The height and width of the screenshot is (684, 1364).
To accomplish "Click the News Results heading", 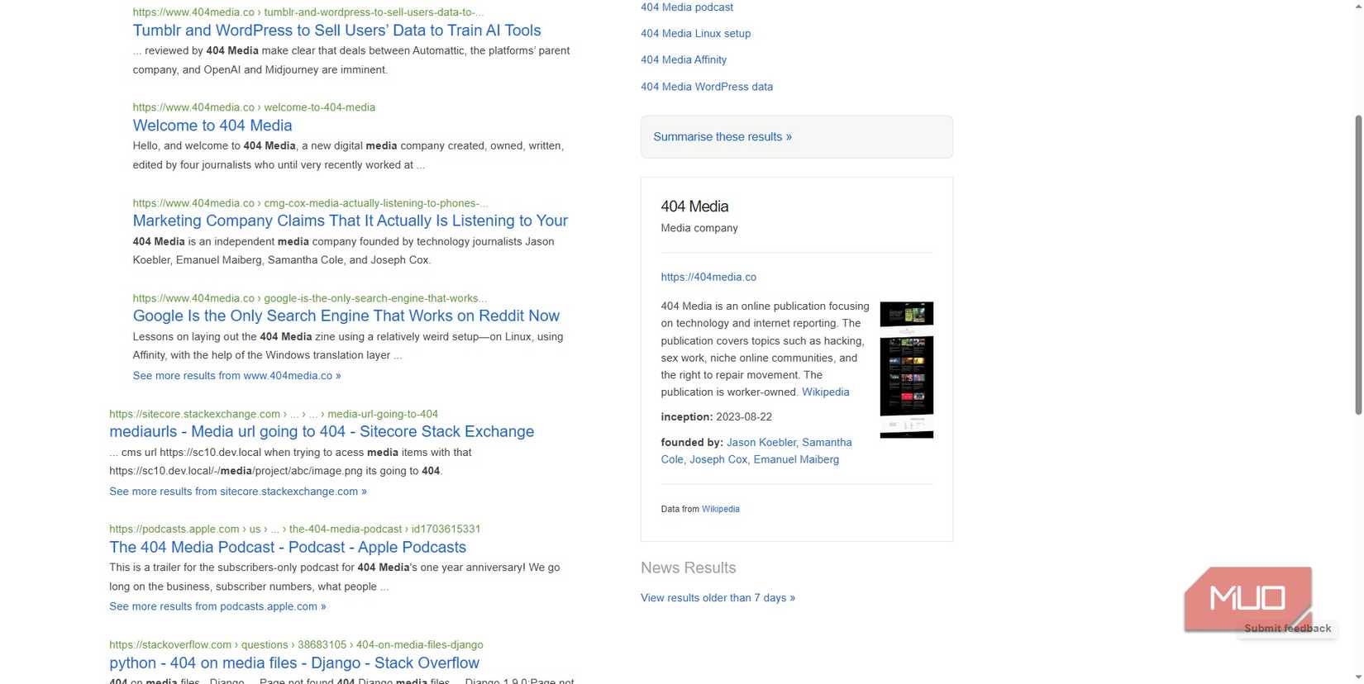I will 689,568.
